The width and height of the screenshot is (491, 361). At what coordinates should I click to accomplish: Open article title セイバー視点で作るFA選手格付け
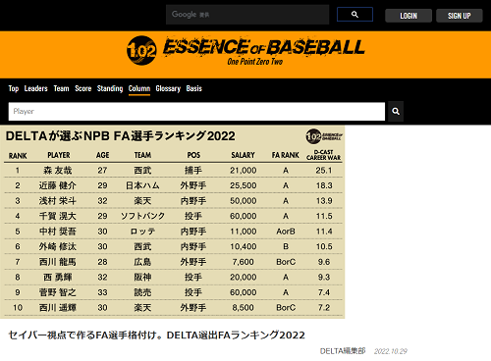coord(156,335)
